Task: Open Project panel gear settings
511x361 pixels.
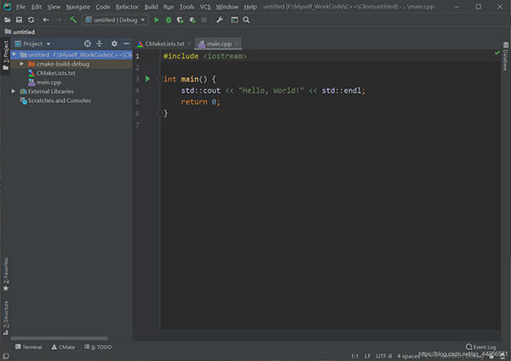Action: coord(113,43)
